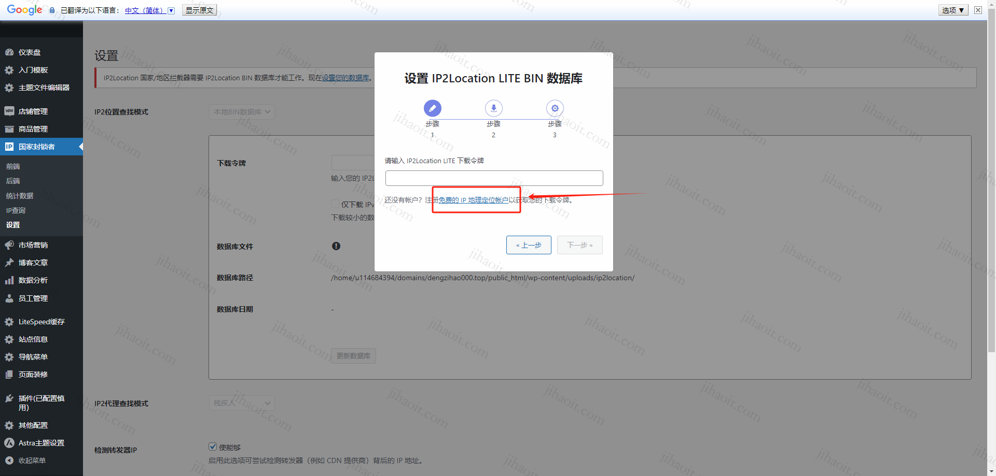996x476 pixels.
Task: Open the 数据分析 bar chart icon
Action: (x=9, y=280)
